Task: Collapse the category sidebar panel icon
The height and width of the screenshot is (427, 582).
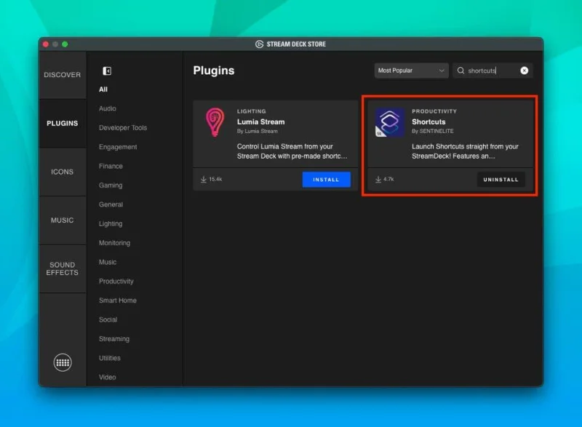Action: (x=107, y=71)
